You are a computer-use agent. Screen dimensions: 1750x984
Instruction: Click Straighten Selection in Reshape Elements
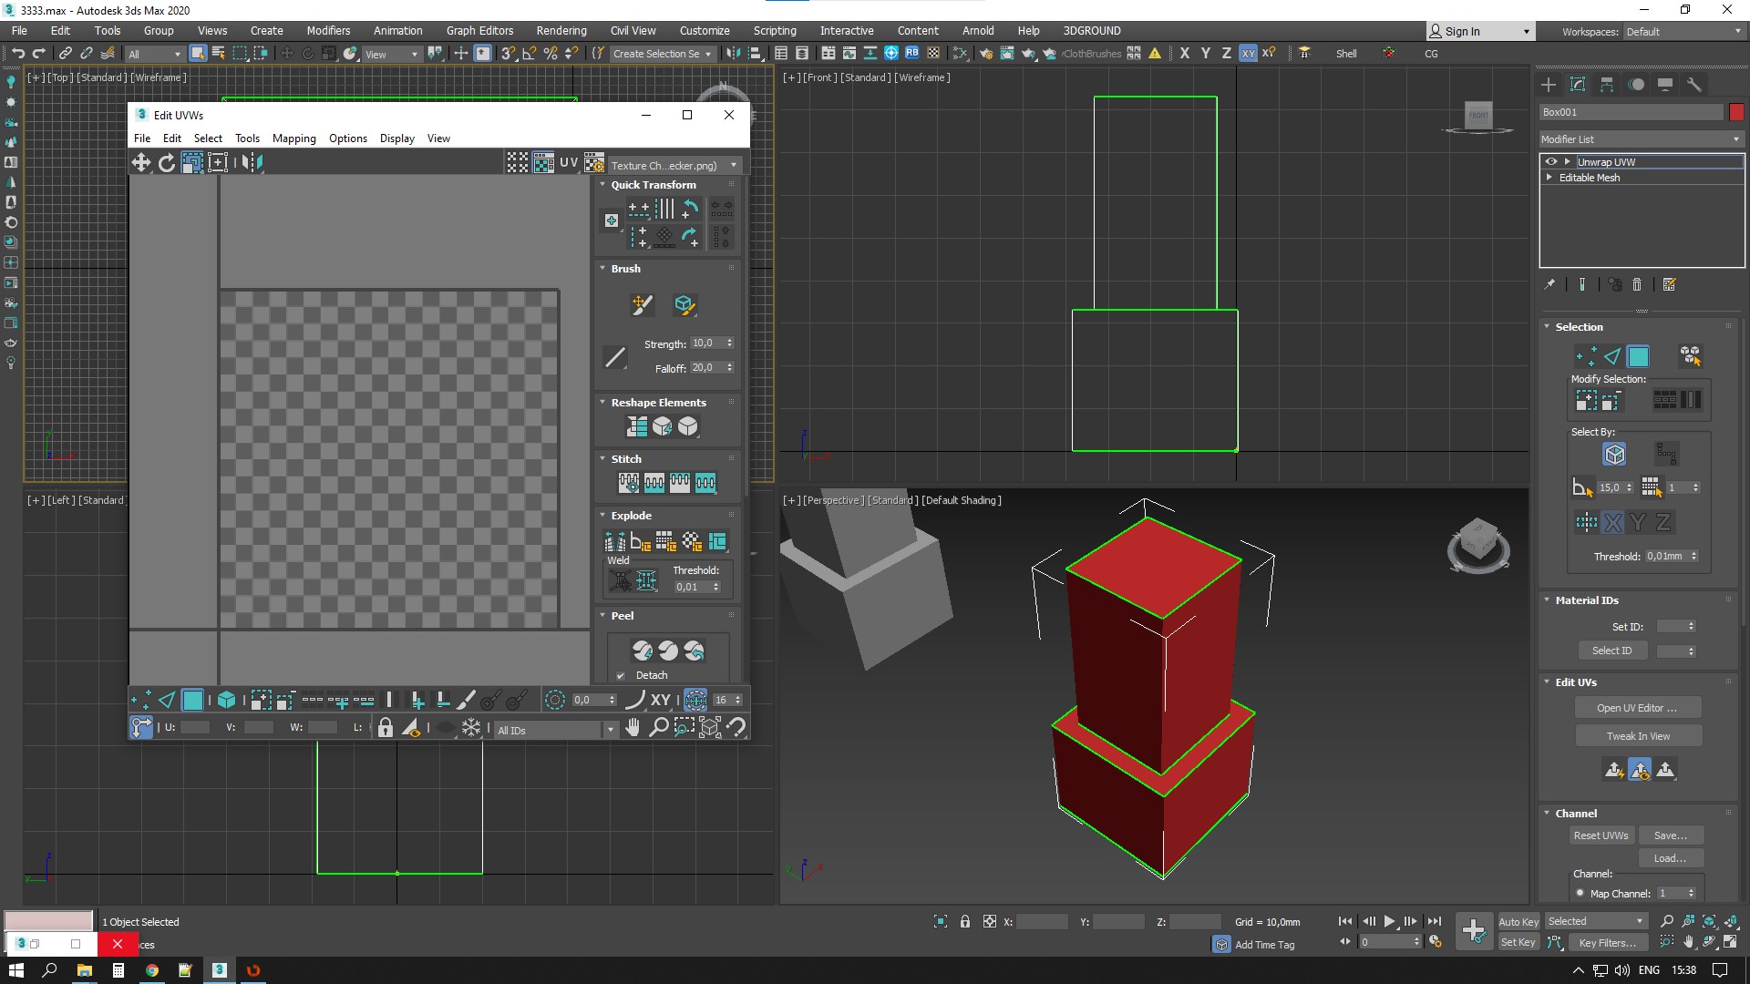(637, 425)
